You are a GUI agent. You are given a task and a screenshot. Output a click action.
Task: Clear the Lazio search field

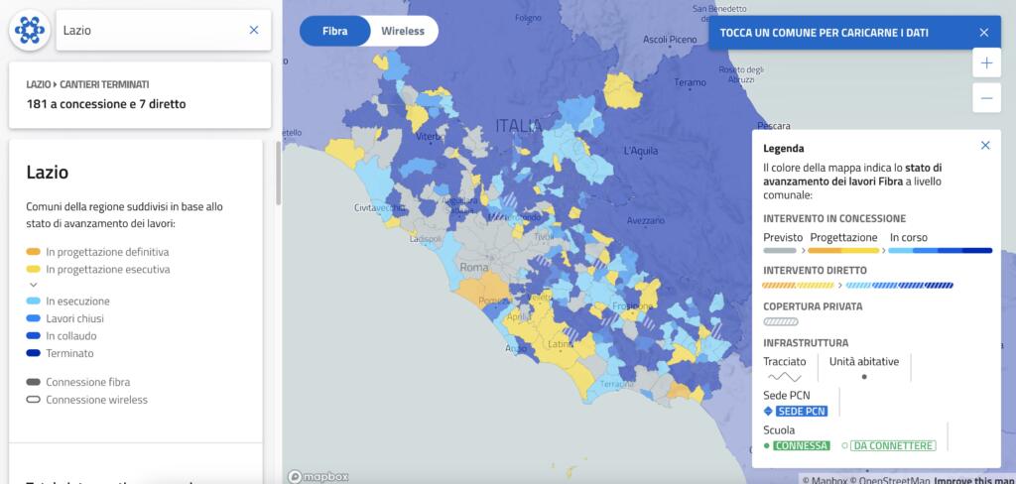tap(254, 31)
